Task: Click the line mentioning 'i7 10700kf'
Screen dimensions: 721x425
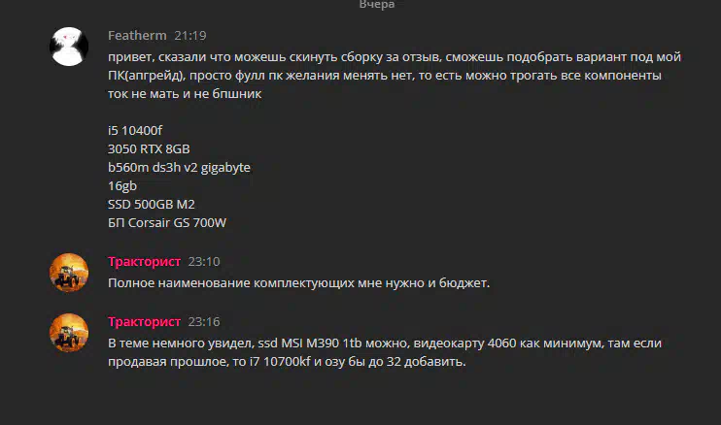Action: pos(287,362)
